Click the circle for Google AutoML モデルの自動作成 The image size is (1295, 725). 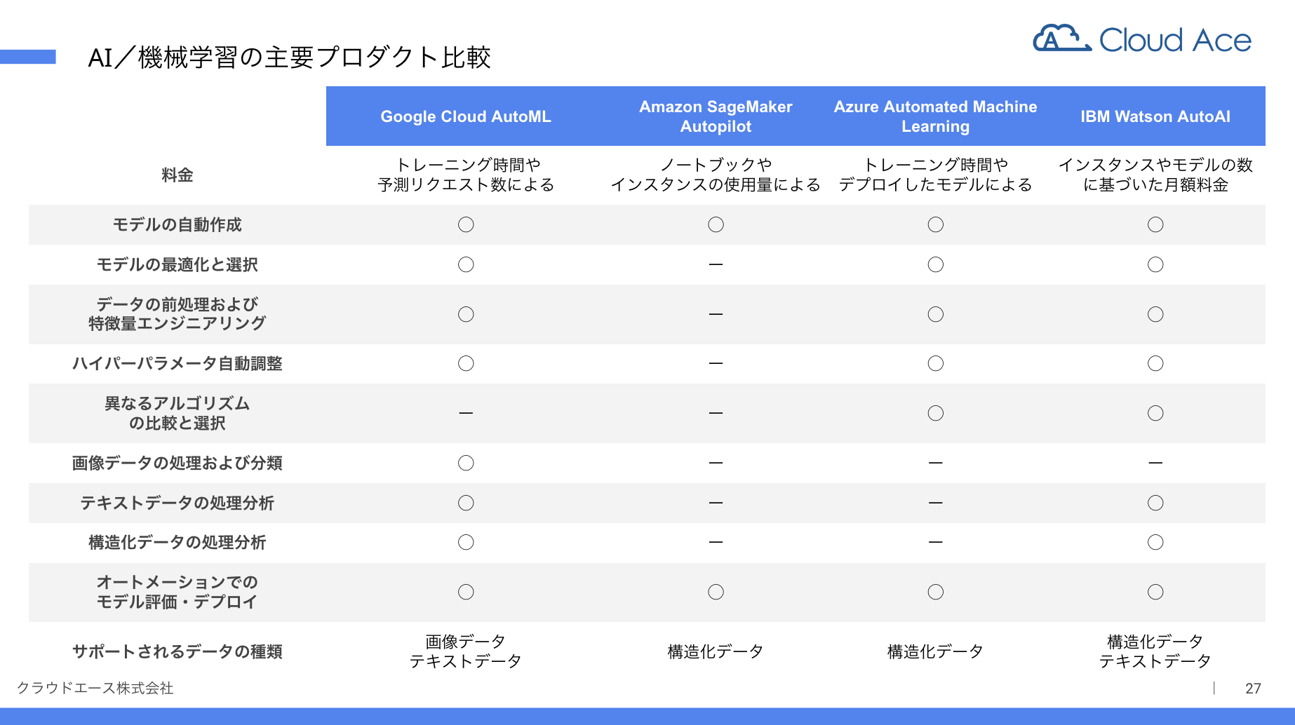(x=466, y=224)
